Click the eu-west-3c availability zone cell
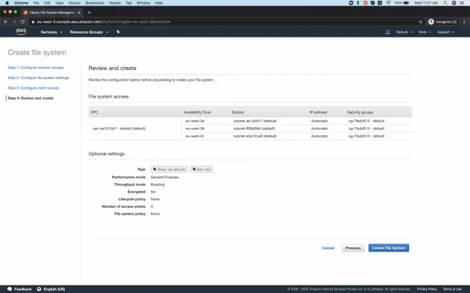 pos(195,136)
